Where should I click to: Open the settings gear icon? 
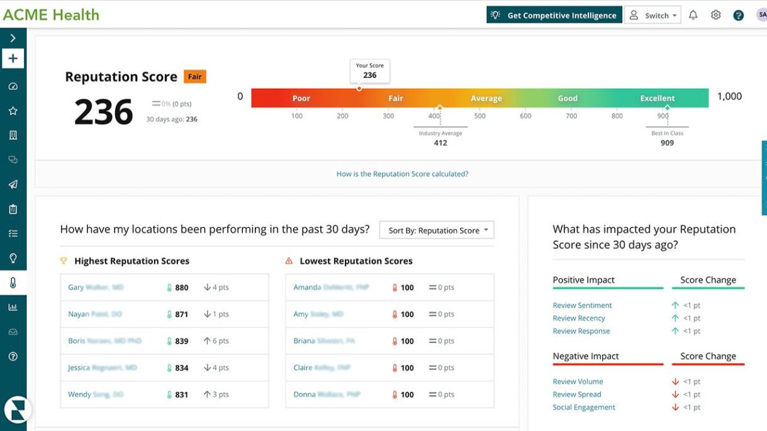click(715, 15)
